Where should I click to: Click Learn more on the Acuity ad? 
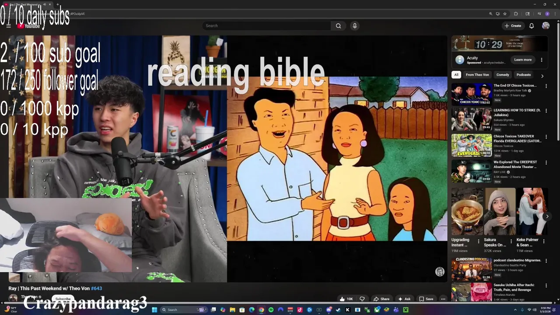tap(523, 59)
